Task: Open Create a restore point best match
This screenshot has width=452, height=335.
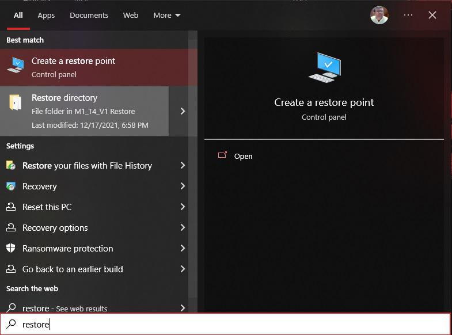Action: pyautogui.click(x=98, y=67)
